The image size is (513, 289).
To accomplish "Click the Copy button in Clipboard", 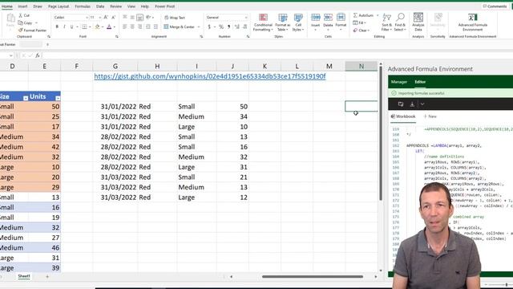I will tap(25, 23).
